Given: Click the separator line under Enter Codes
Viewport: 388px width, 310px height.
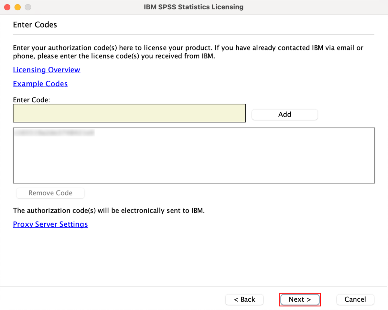Looking at the screenshot, I should (193, 35).
